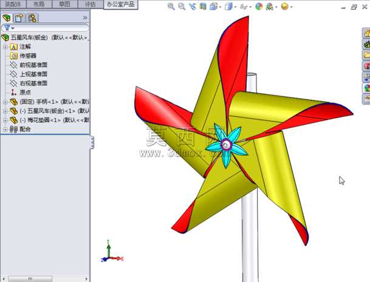Select the (-) 五星风车(钣金)<1> component
Image resolution: width=370 pixels, height=282 pixels.
50,111
